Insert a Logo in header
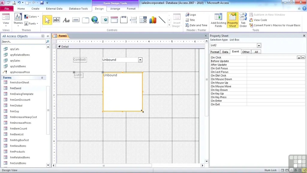The image size is (307, 173). (191, 15)
